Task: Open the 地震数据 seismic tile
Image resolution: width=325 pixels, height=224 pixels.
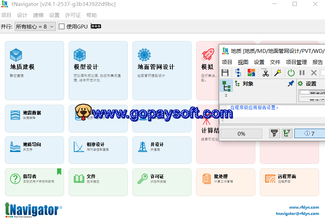Action: 34,118
